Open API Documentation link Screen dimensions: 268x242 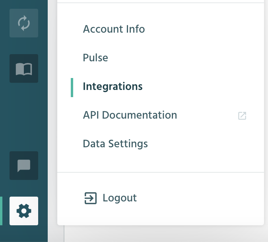click(130, 115)
